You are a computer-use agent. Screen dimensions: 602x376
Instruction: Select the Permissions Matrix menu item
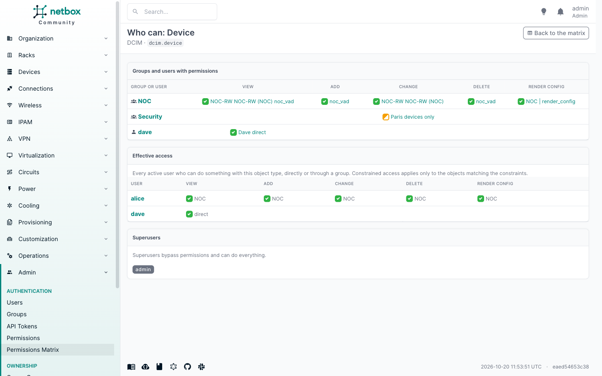coord(57,350)
